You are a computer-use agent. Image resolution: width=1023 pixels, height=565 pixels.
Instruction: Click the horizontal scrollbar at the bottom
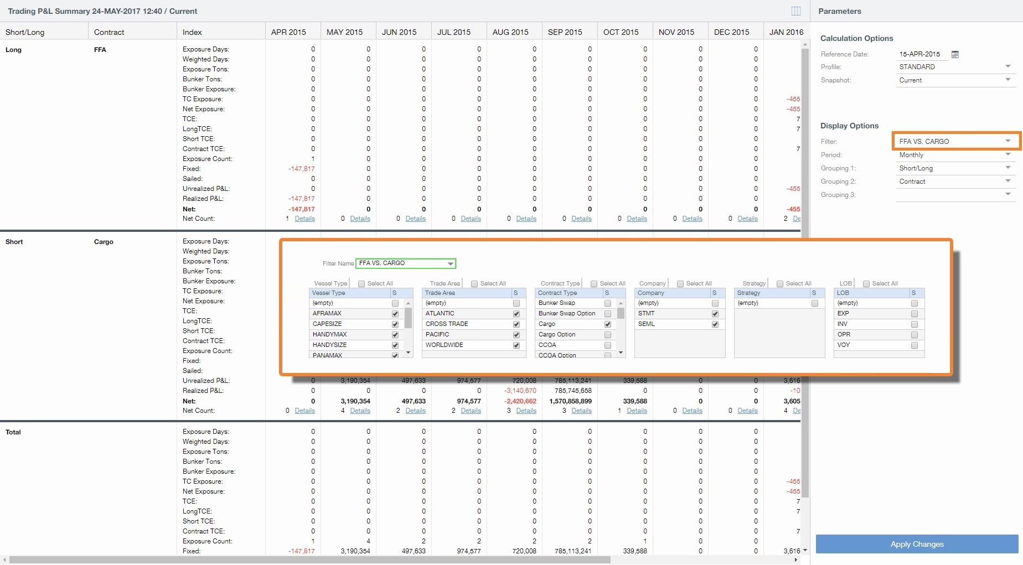304,560
